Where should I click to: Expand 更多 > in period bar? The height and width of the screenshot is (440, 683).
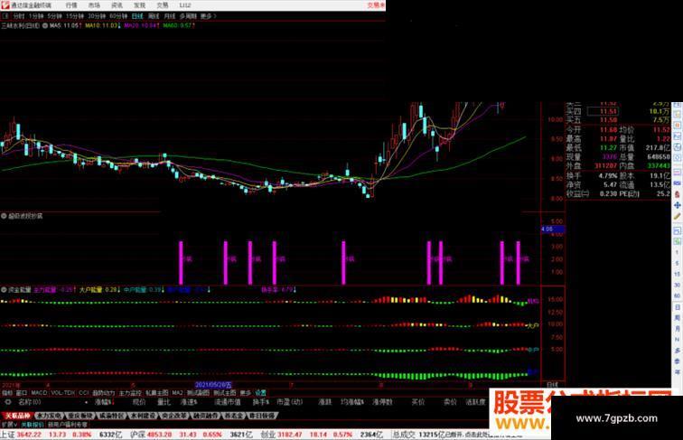208,16
